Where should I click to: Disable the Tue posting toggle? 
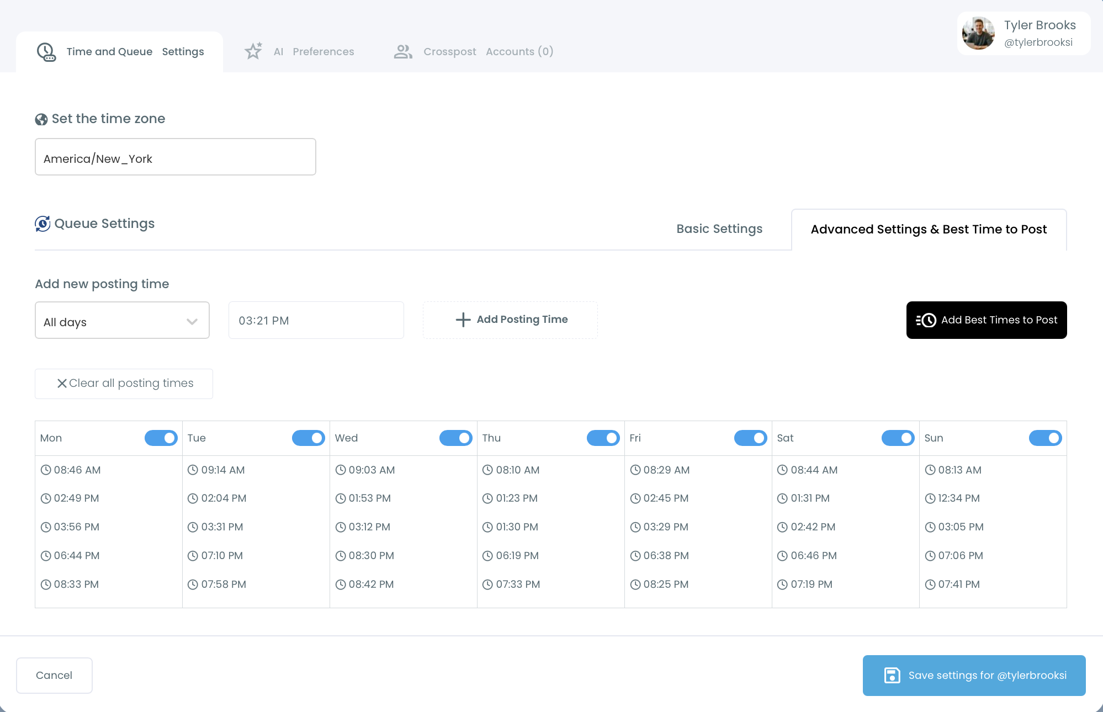[x=309, y=438]
